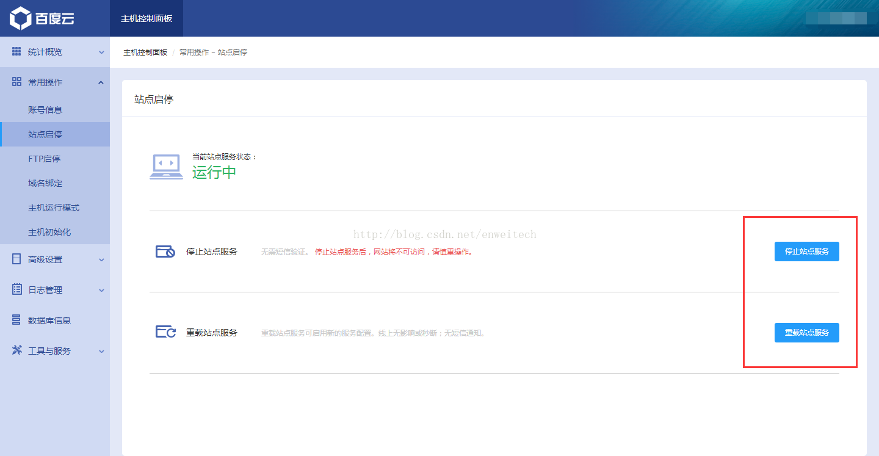Image resolution: width=879 pixels, height=456 pixels.
Task: Expand the 高级设置 chevron arrow
Action: [101, 260]
